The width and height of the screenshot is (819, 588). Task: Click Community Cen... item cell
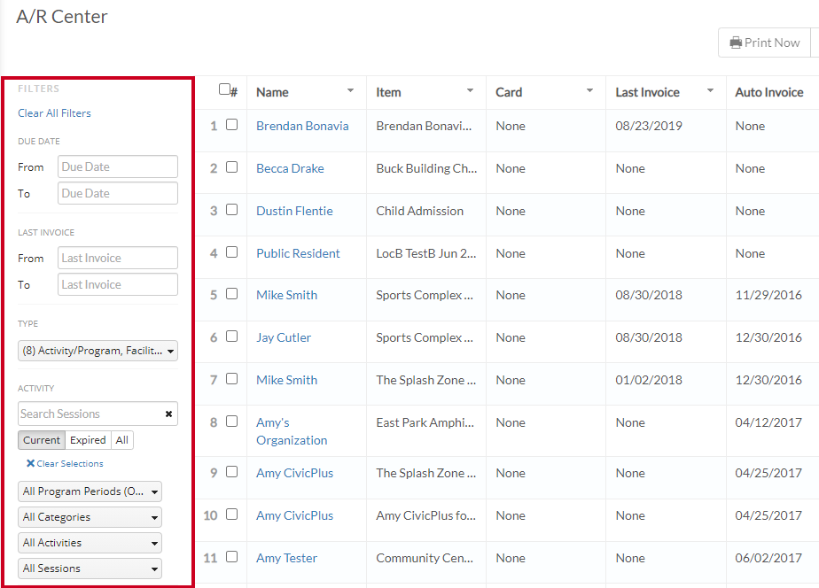click(x=425, y=558)
